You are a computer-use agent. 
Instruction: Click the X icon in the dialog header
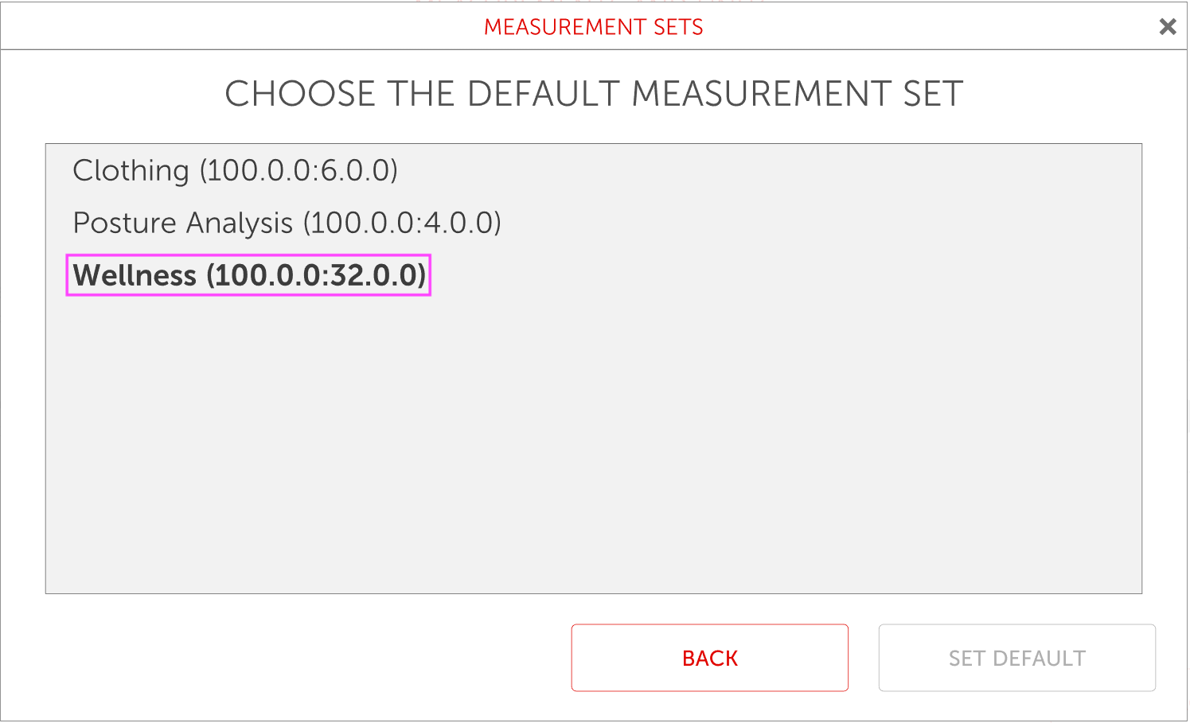tap(1167, 27)
